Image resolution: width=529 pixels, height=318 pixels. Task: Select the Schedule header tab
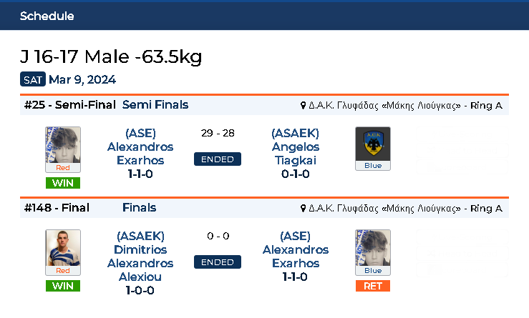[x=47, y=16]
